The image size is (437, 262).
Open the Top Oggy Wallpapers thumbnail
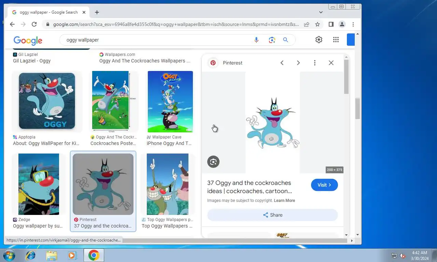(167, 184)
